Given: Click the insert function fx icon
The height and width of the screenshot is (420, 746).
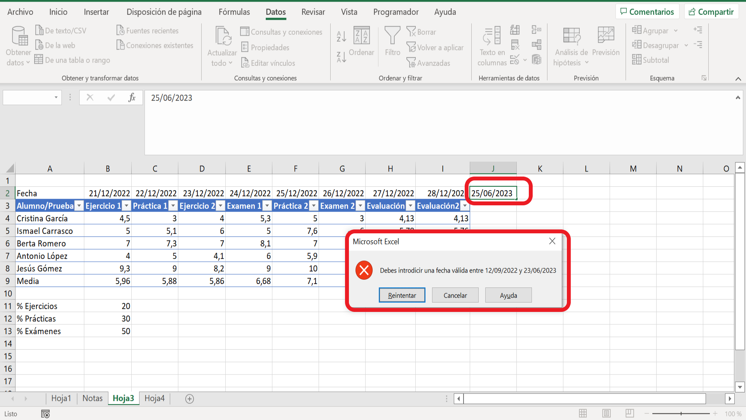Looking at the screenshot, I should (x=132, y=98).
